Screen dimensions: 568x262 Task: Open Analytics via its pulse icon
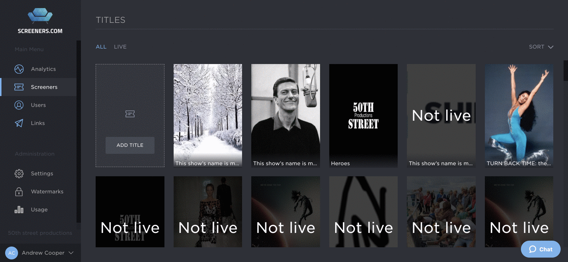[x=19, y=69]
